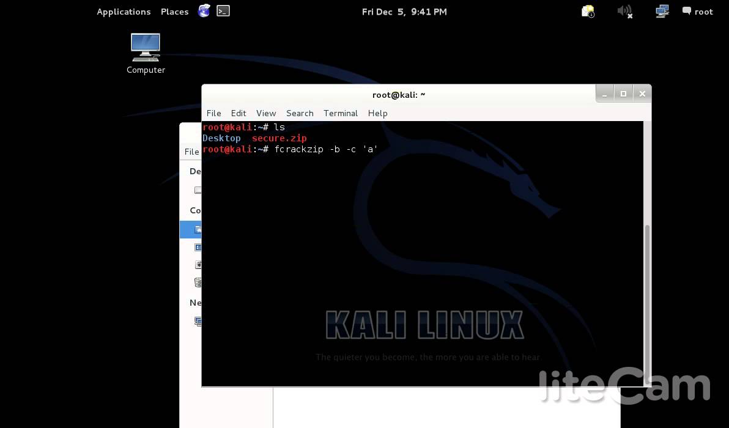Open File menu of background file manager

click(191, 152)
